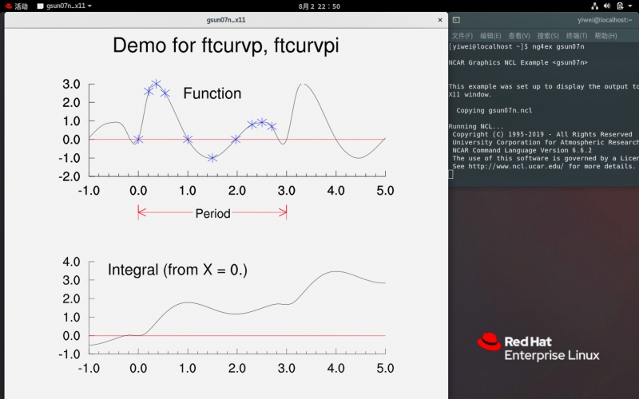Click the Red Hat logo in top bar

(x=7, y=6)
